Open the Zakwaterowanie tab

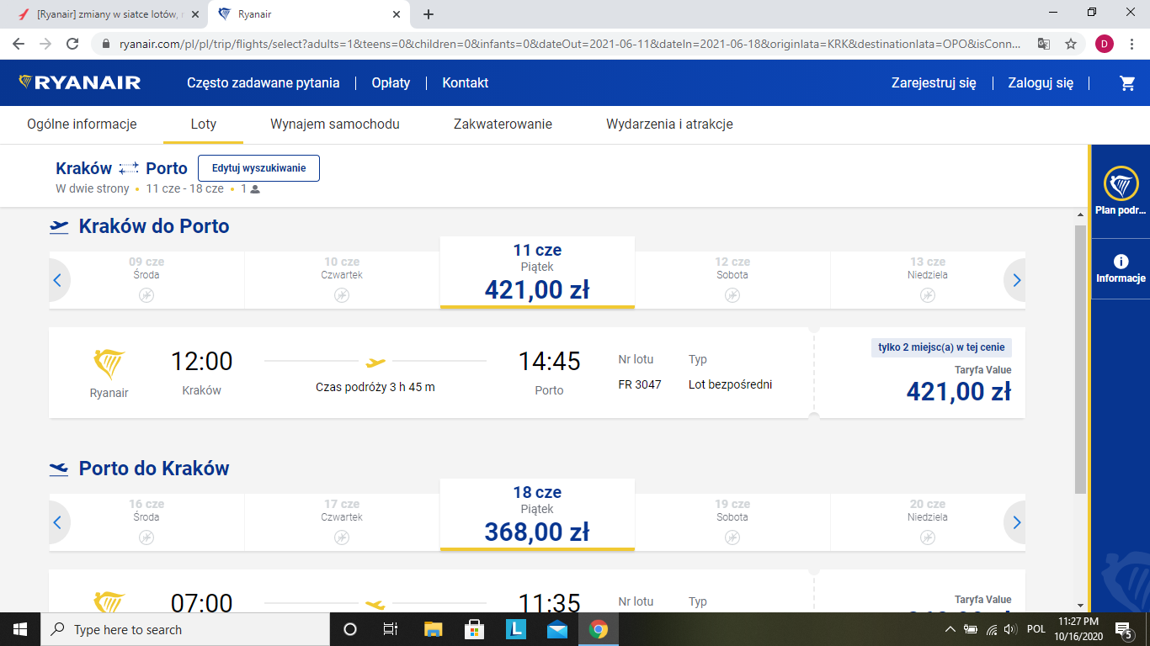pos(503,124)
